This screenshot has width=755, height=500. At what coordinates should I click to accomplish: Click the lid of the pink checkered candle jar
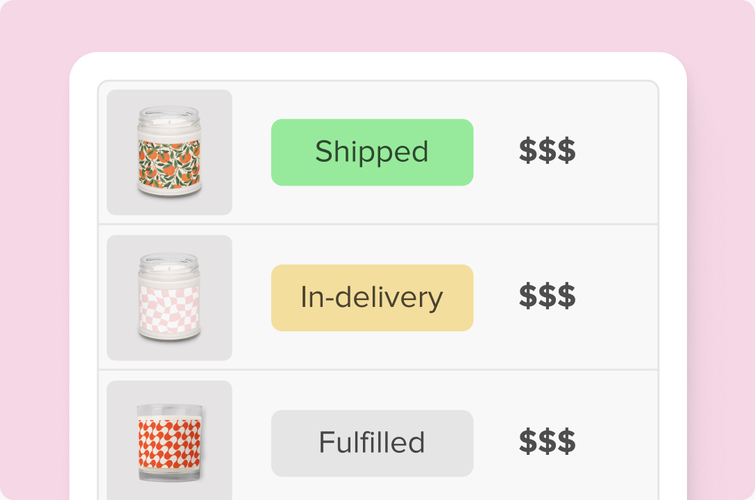pyautogui.click(x=169, y=262)
